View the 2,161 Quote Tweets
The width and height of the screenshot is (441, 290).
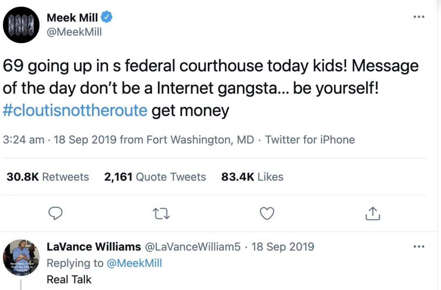click(155, 177)
